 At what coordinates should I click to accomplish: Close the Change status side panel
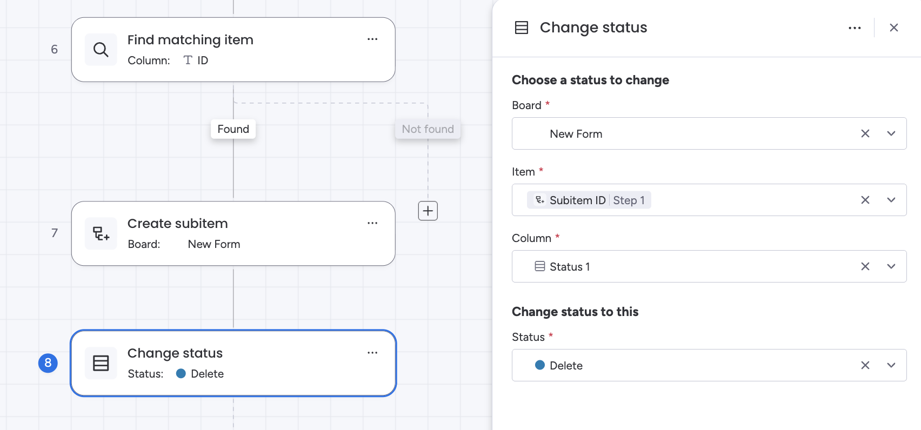[894, 28]
